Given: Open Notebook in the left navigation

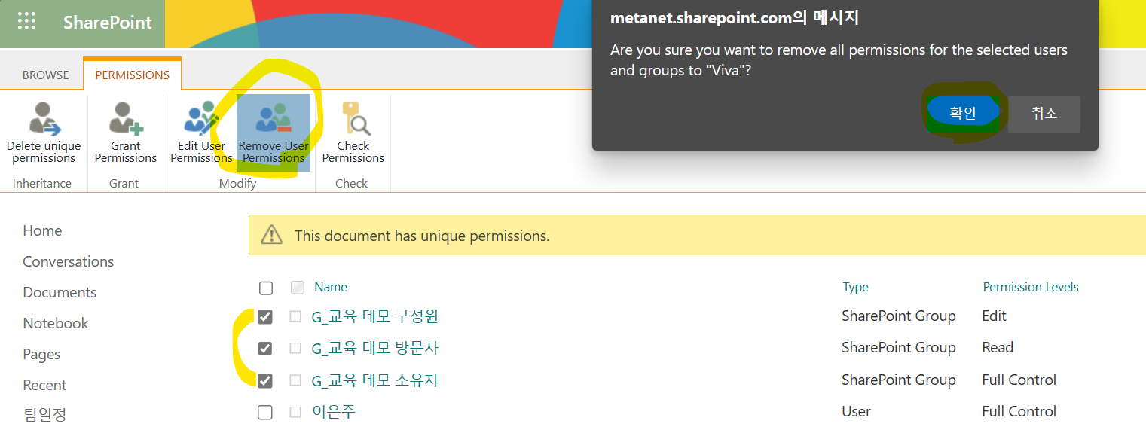Looking at the screenshot, I should [56, 323].
